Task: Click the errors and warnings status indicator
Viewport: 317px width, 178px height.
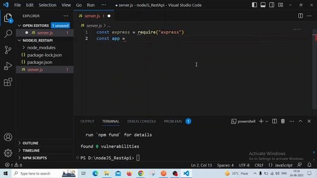Action: pos(13,165)
